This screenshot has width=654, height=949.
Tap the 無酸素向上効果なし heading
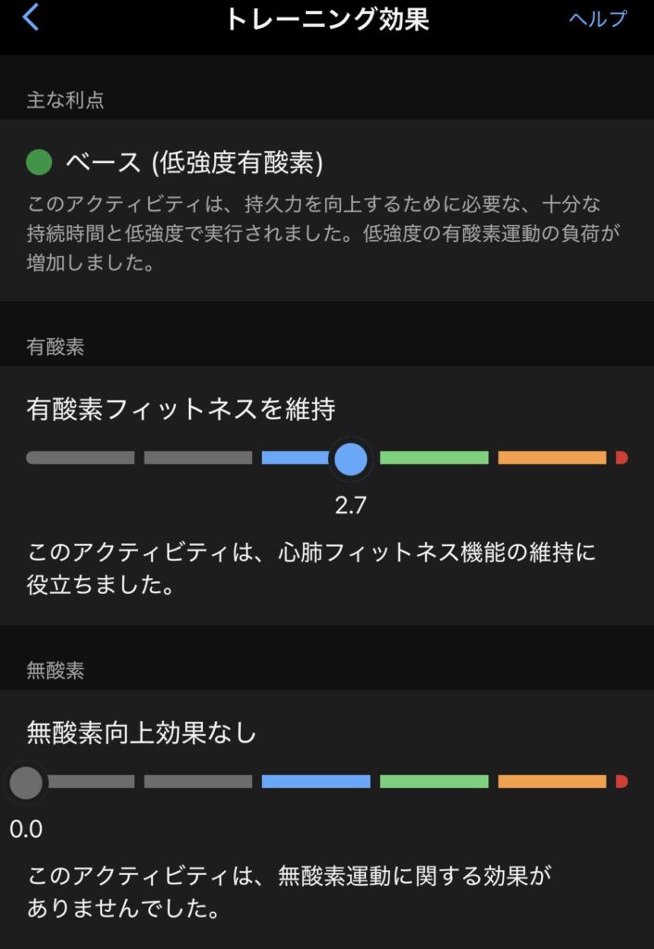[142, 733]
